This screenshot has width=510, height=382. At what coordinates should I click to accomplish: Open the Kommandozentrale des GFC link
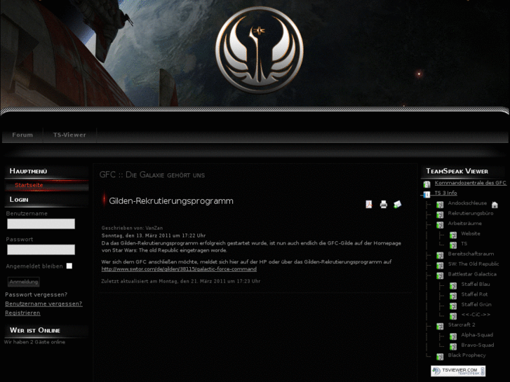[470, 183]
